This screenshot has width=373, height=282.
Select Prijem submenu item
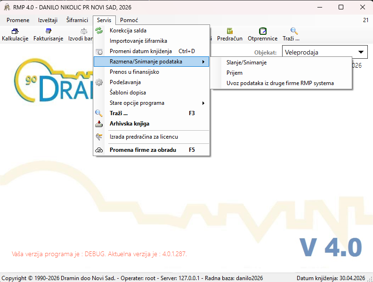(281, 73)
